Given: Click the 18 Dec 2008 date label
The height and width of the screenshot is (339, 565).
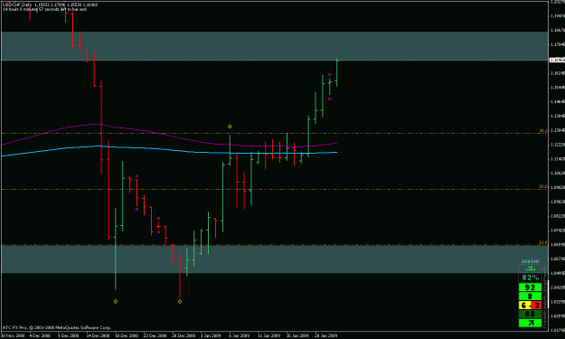Looking at the screenshot, I should coord(127,335).
